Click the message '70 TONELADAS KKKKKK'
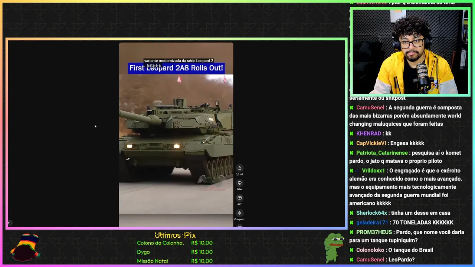The height and width of the screenshot is (267, 475). pyautogui.click(x=423, y=222)
